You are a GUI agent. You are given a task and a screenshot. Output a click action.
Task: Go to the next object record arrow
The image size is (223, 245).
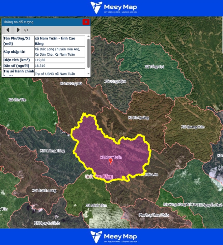(18, 30)
